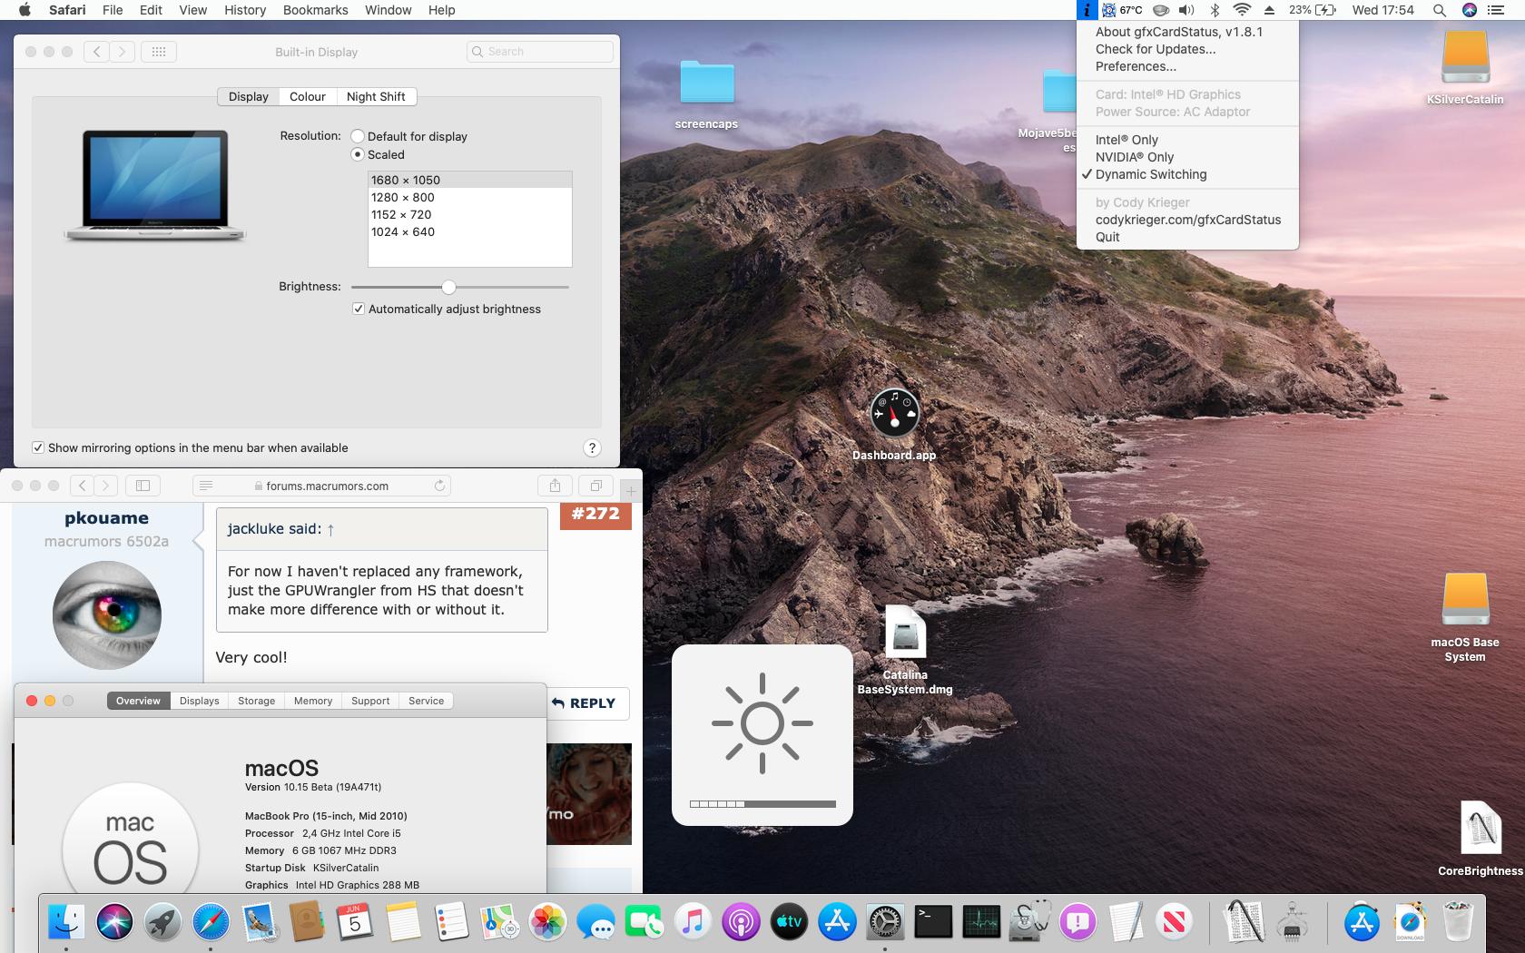
Task: Open Support tab in About This Mac
Action: (x=370, y=701)
